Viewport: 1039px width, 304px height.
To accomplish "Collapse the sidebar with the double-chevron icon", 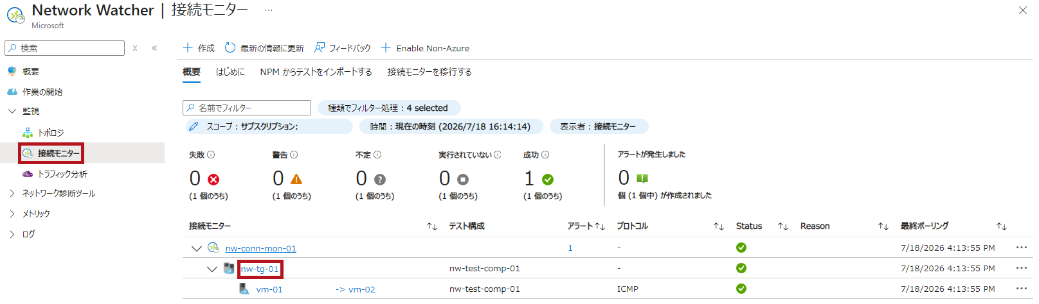I will click(154, 48).
